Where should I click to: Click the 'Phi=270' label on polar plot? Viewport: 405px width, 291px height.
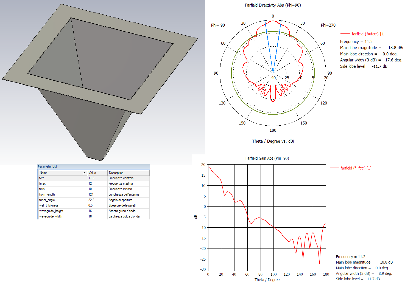coord(328,25)
